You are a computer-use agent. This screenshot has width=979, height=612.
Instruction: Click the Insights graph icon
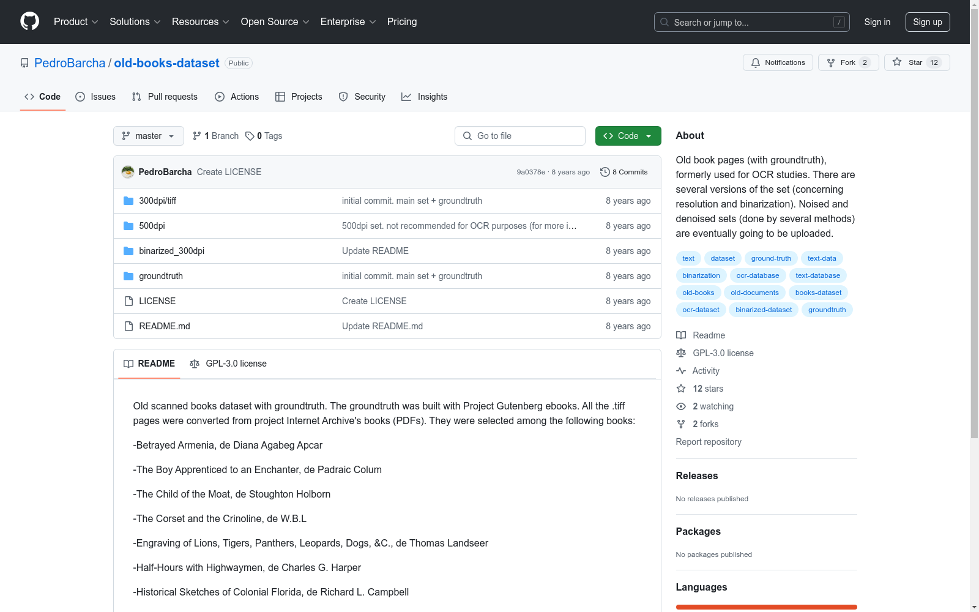click(406, 97)
